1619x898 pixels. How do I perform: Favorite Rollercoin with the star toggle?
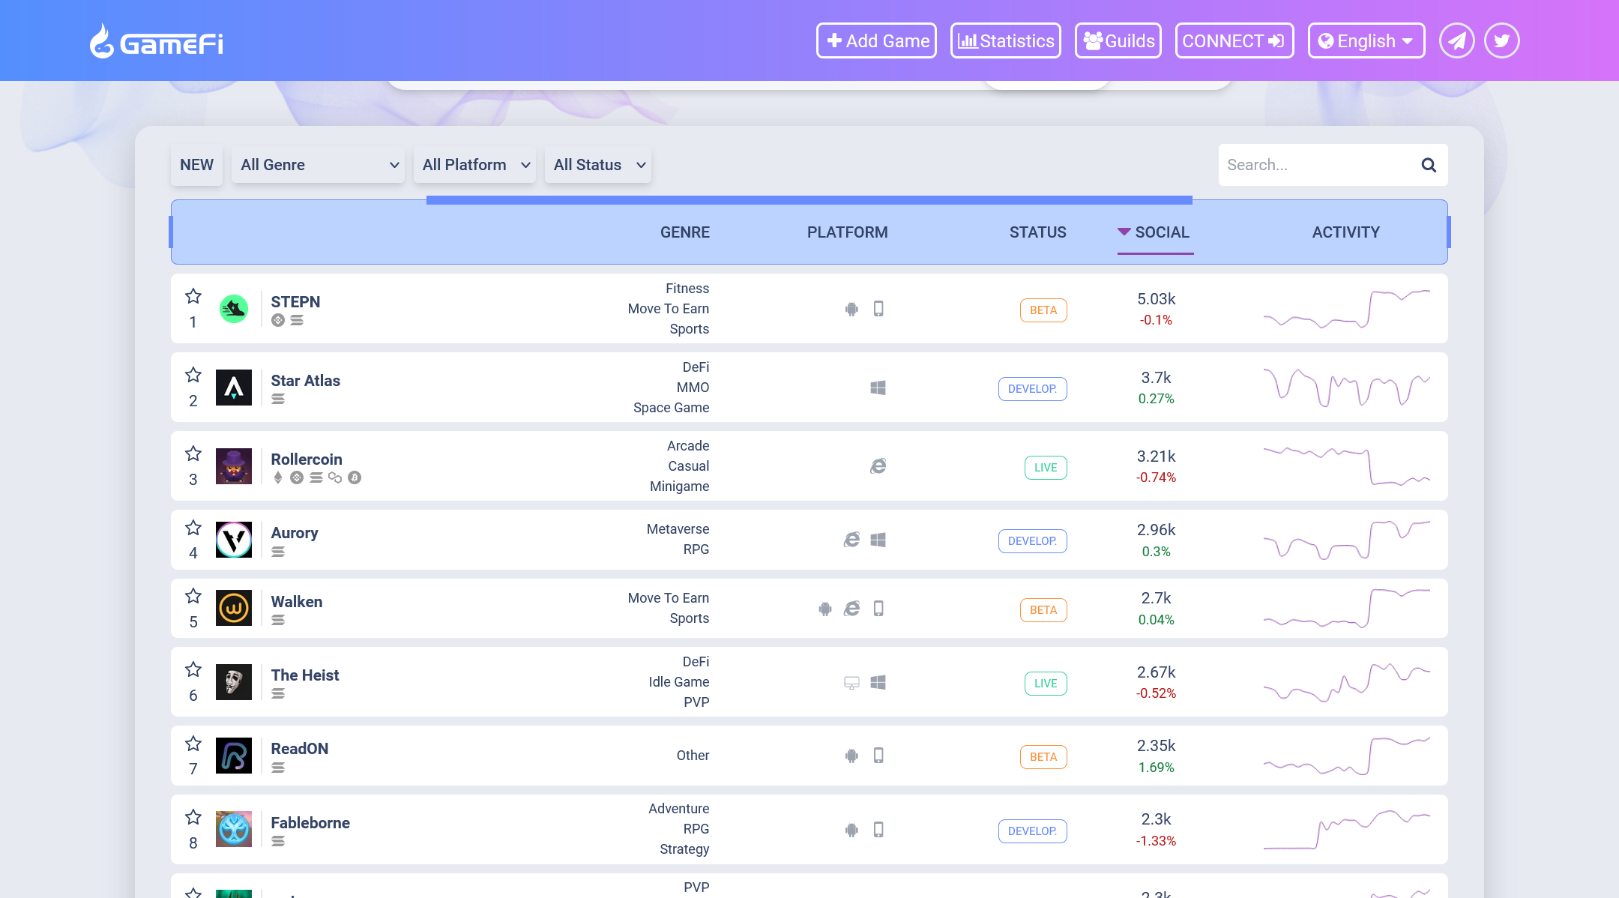click(193, 453)
